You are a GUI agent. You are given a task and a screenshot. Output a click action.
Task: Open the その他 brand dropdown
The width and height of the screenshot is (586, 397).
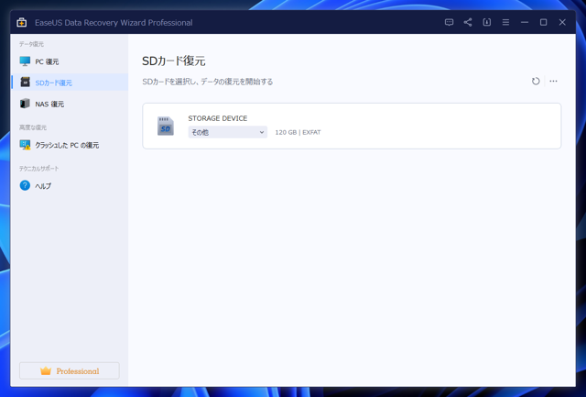click(x=228, y=132)
